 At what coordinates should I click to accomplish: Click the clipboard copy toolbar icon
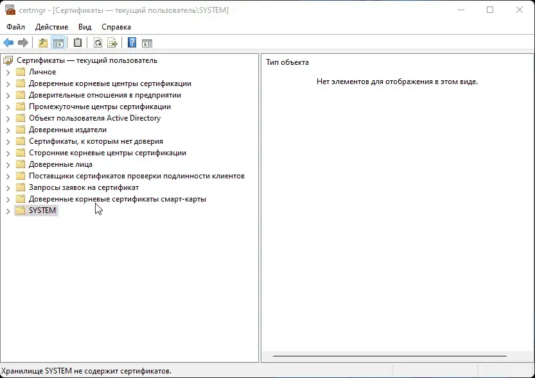[x=78, y=43]
